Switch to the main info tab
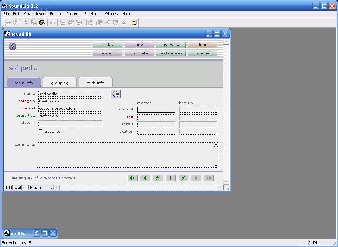This screenshot has height=247, width=338. (x=24, y=82)
